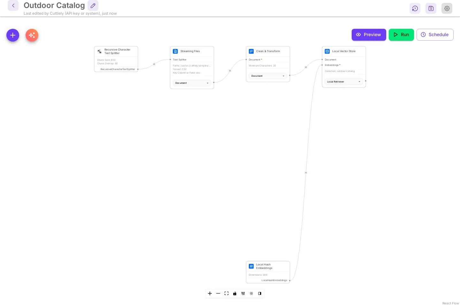
Task: Toggle the dotted background control
Action: pos(251,293)
